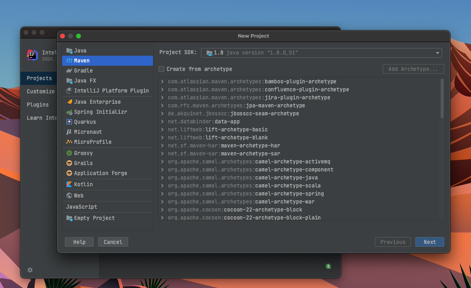Select camel-archetype-java row text

(243, 177)
